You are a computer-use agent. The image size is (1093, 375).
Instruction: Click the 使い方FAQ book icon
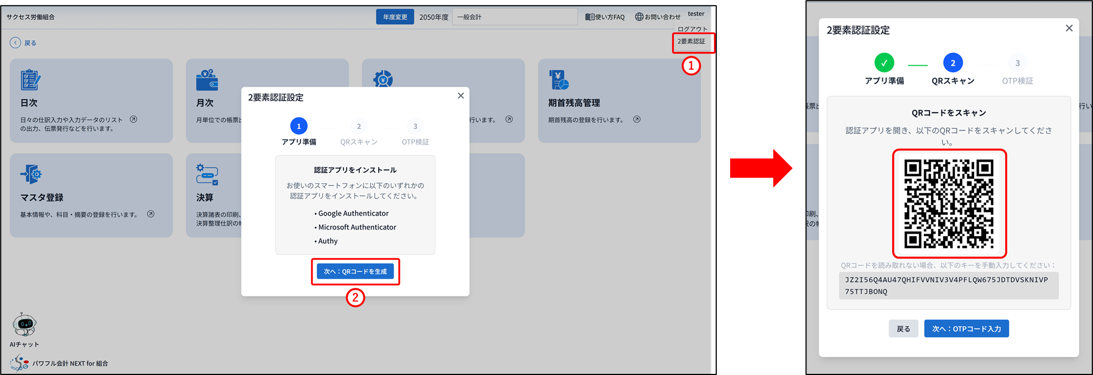coord(590,17)
